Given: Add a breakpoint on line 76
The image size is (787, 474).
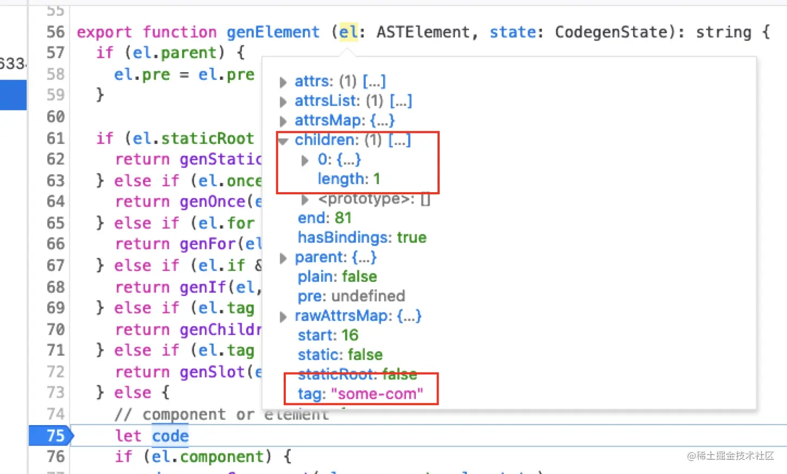Looking at the screenshot, I should (55, 457).
